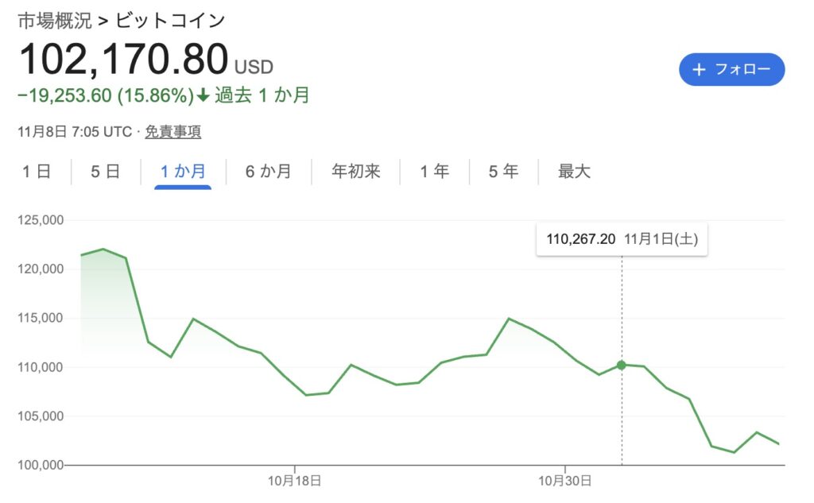Click the green data point on chart
The height and width of the screenshot is (503, 814).
point(621,366)
